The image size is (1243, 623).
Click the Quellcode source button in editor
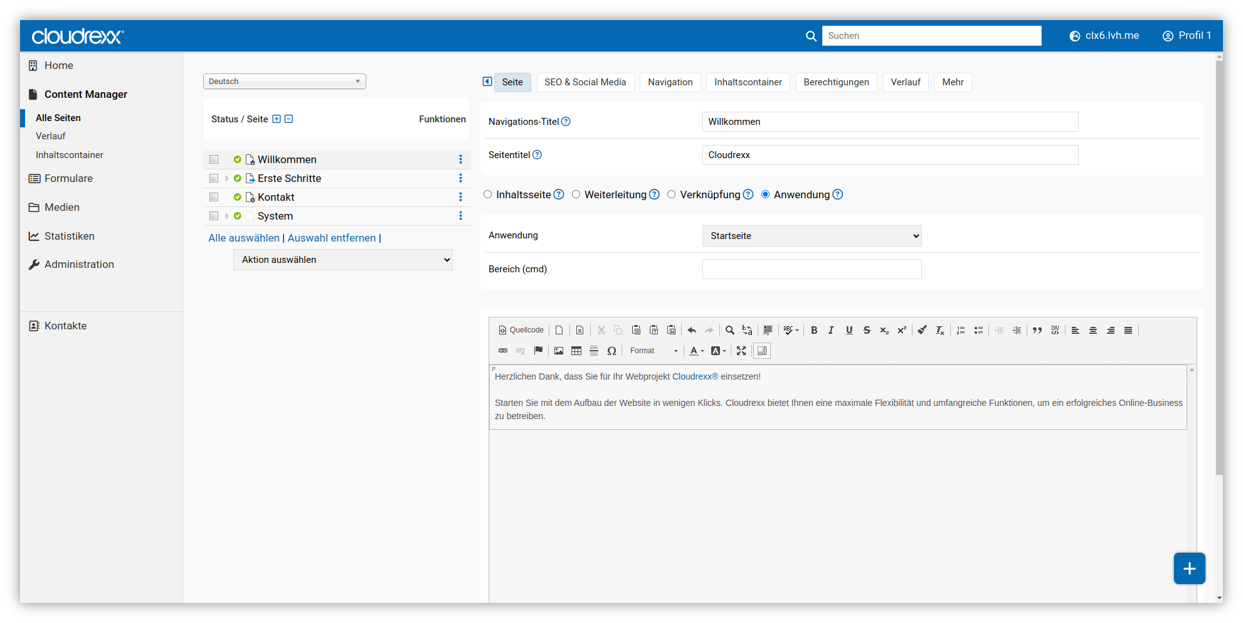tap(521, 330)
